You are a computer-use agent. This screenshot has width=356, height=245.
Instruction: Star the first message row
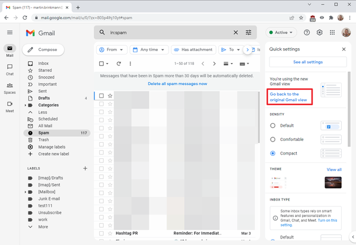[110, 96]
